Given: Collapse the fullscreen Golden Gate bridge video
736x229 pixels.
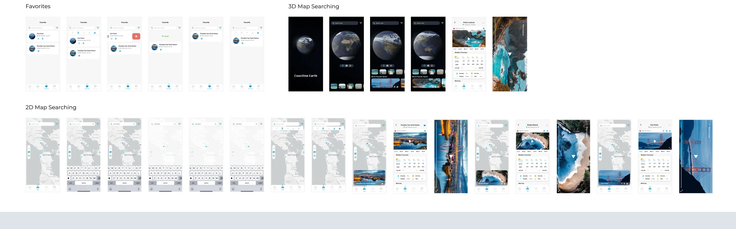Looking at the screenshot, I should [681, 191].
